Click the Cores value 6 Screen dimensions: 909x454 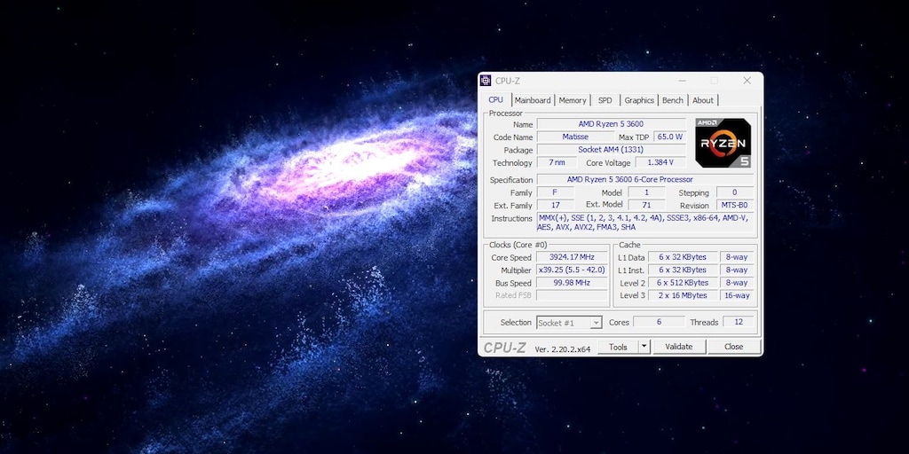click(660, 322)
